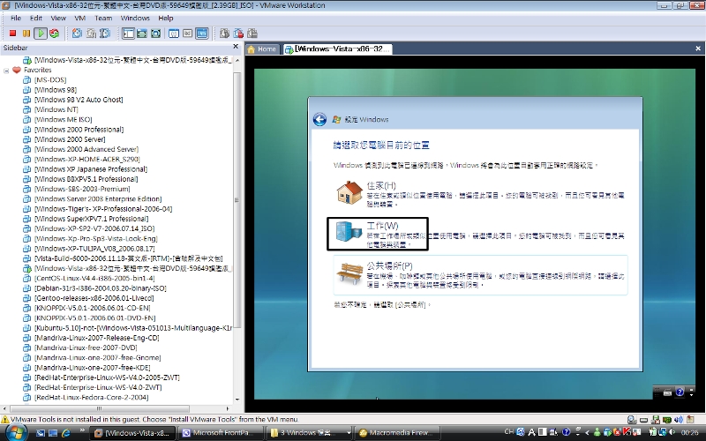Viewport: 706px width, 441px height.
Task: Click the Reset virtual machine toolbar icon
Action: click(x=55, y=34)
